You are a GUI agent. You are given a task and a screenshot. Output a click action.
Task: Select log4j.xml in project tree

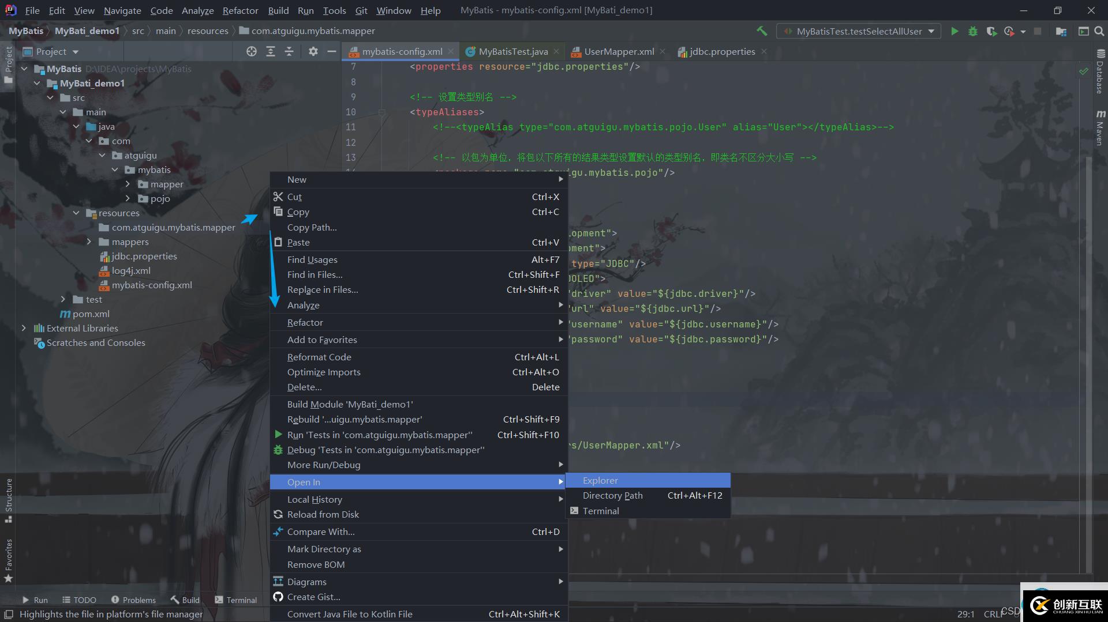131,270
